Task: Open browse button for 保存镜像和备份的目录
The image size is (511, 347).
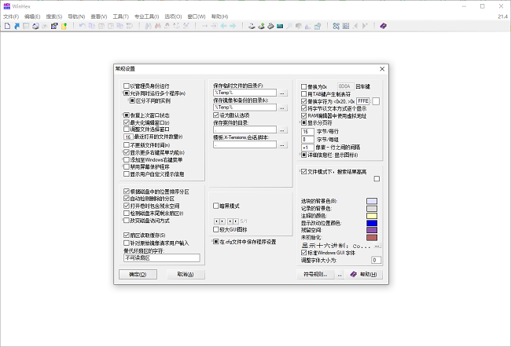Action: [x=282, y=108]
